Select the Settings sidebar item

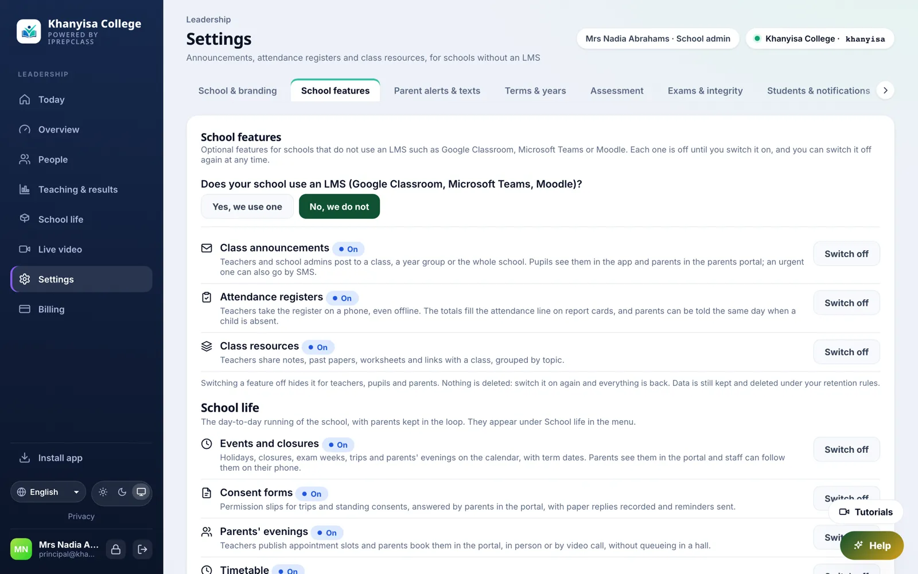[x=81, y=279]
